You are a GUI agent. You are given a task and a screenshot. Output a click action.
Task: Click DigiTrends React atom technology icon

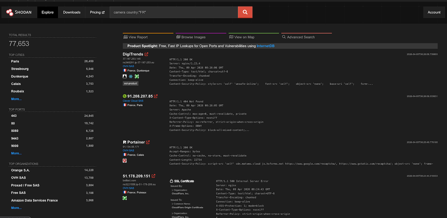[131, 76]
